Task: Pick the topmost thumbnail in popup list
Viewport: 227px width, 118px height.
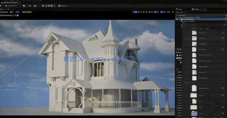Action: 194,33
